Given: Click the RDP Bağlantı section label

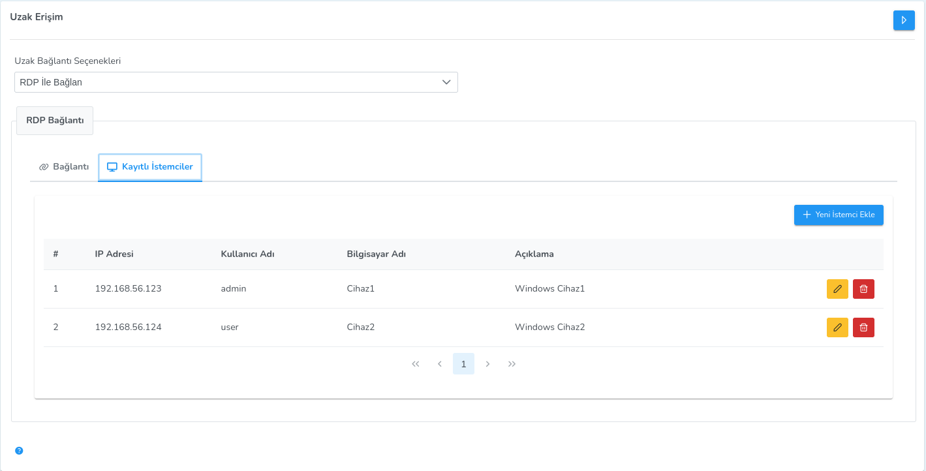Looking at the screenshot, I should pos(55,121).
